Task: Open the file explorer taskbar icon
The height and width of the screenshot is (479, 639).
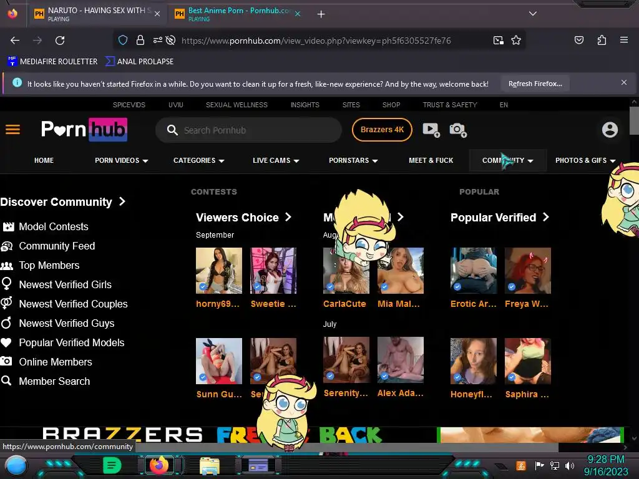Action: (210, 465)
